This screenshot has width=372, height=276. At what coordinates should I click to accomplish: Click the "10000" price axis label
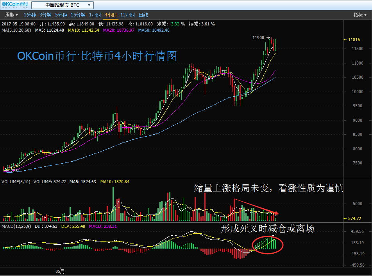pyautogui.click(x=358, y=92)
